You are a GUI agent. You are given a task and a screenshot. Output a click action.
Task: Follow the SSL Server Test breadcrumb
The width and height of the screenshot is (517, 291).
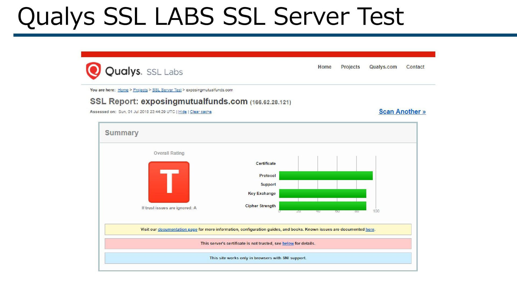(167, 90)
